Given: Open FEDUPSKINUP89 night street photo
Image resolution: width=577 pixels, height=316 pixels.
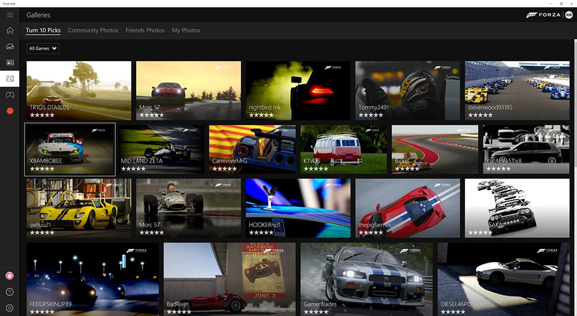Looking at the screenshot, I should (x=93, y=279).
